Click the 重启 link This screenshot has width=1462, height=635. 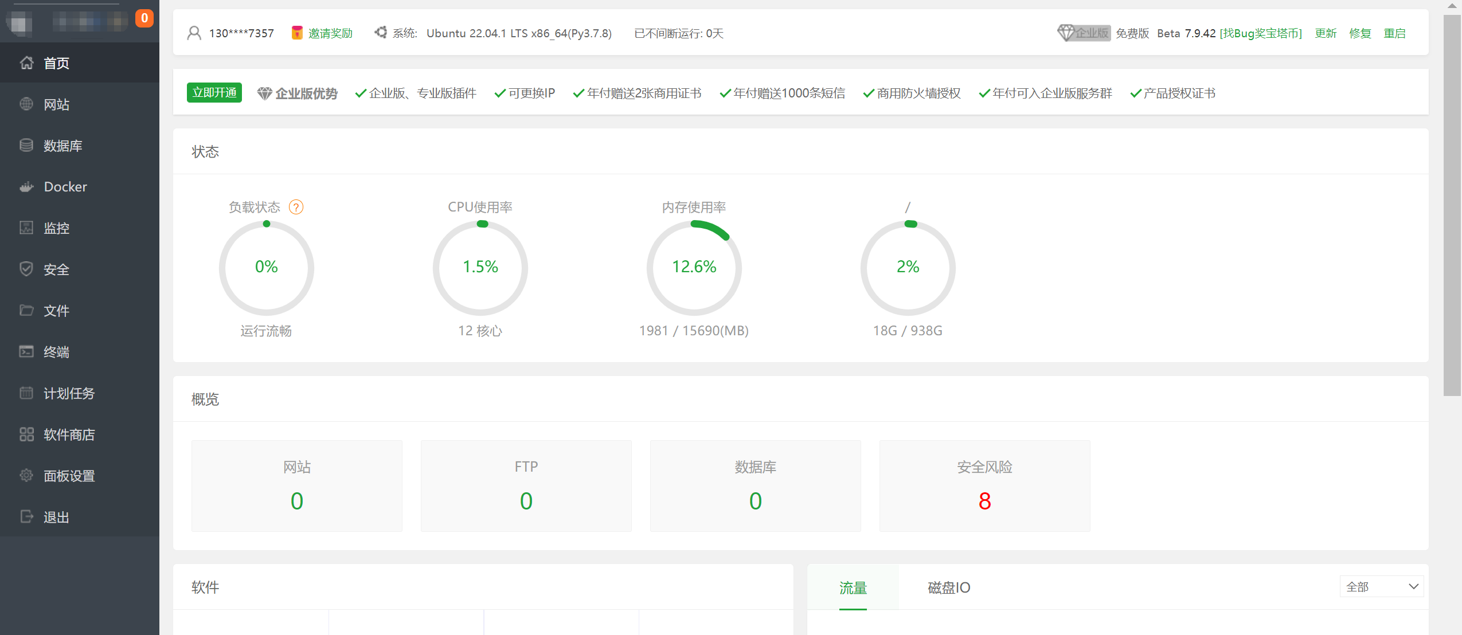pyautogui.click(x=1394, y=33)
